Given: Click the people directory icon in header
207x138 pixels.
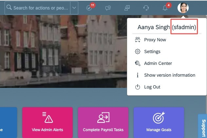Looking at the screenshot, I should tap(127, 8).
